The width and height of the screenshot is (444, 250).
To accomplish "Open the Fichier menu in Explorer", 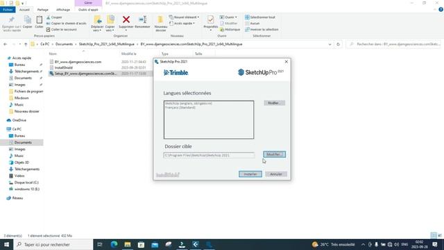I will click(x=8, y=10).
